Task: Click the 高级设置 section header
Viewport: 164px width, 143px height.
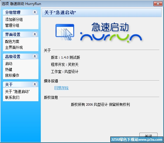Action: click(21, 56)
